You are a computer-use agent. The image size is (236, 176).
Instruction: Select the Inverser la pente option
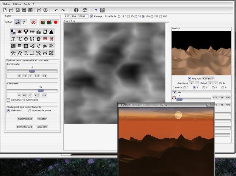coord(30,110)
